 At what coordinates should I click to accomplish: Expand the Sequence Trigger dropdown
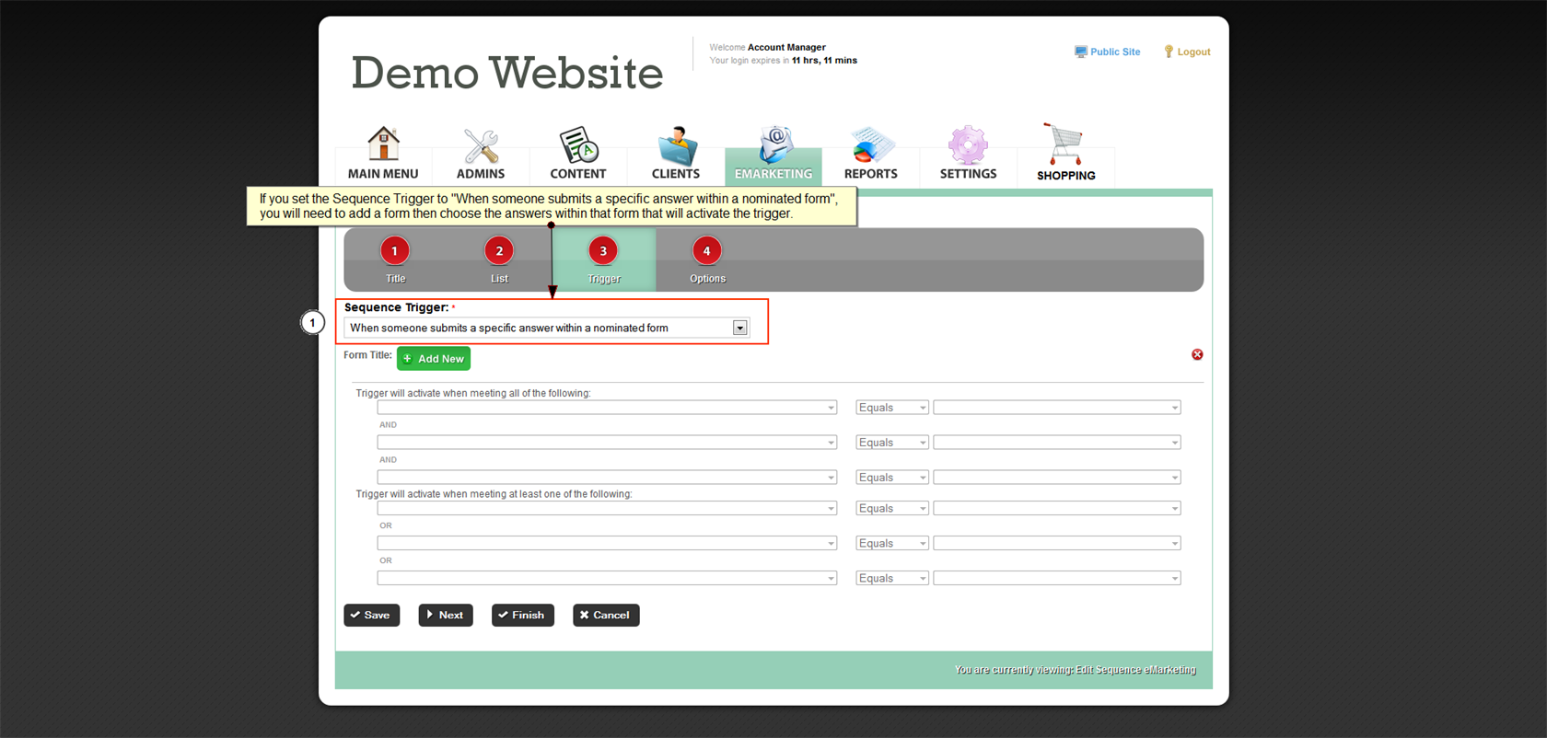point(739,329)
